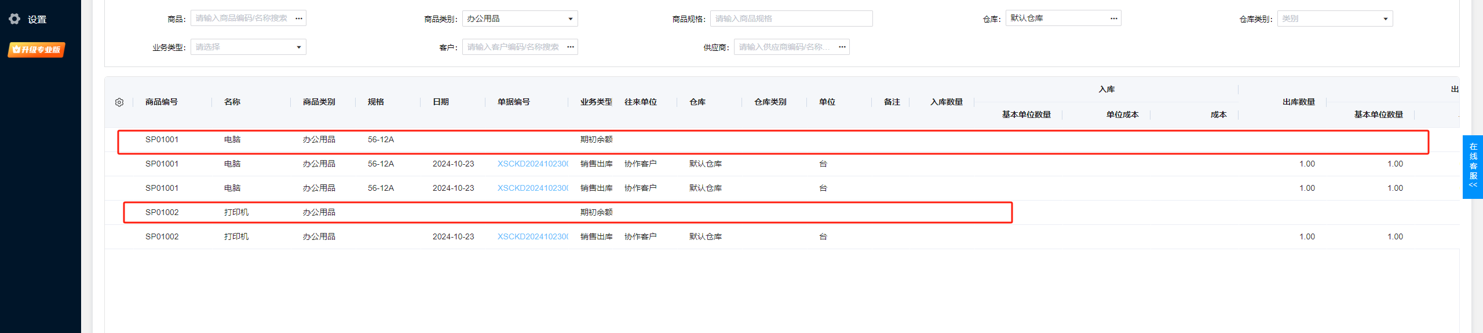Expand the online customer service side panel
The height and width of the screenshot is (333, 1483).
pos(1473,166)
